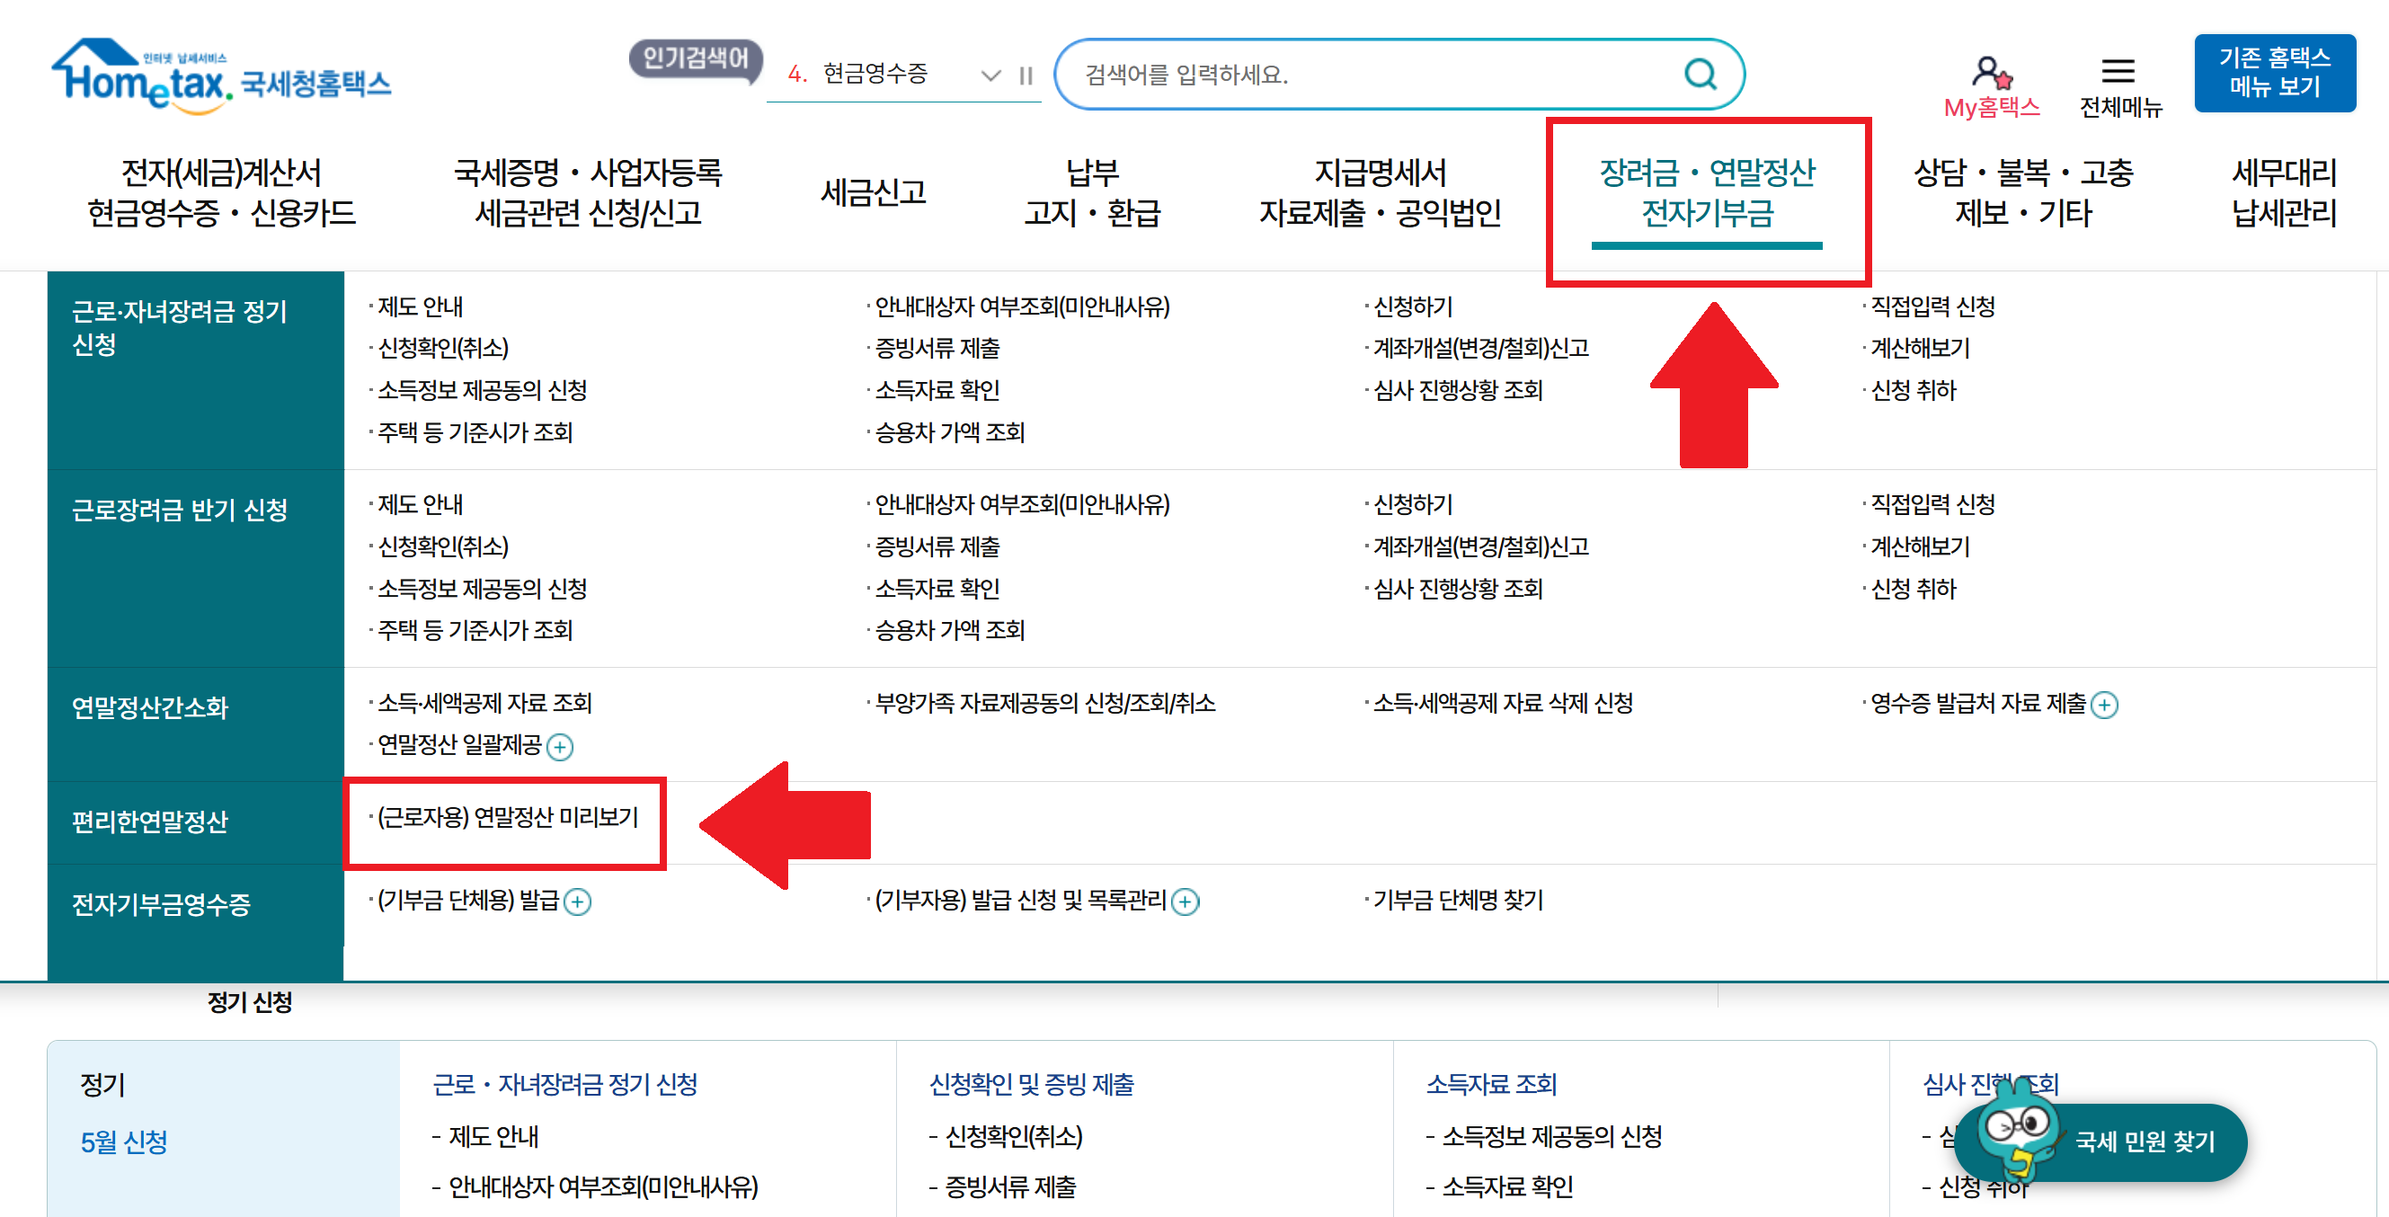Select the 편리한연말정산 category
Viewport: 2389px width, 1217px height.
[x=150, y=822]
